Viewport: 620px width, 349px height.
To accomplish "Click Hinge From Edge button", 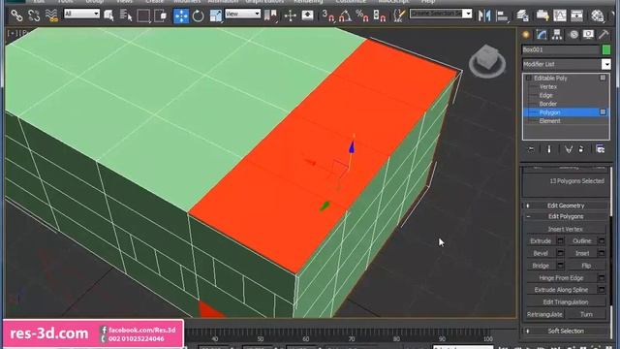I will pos(561,278).
